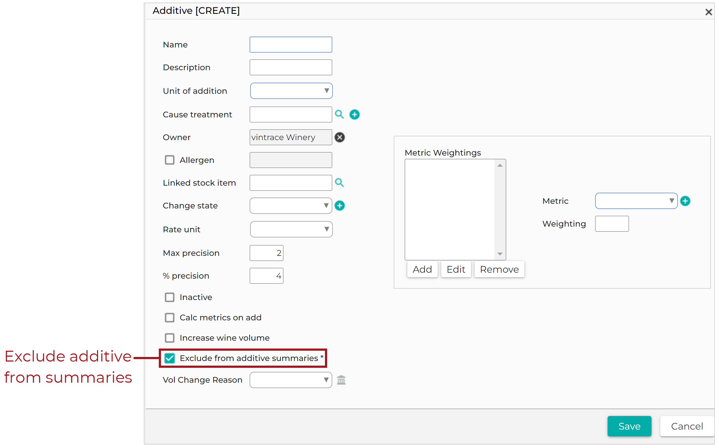Click into the Name field
The width and height of the screenshot is (719, 448).
pyautogui.click(x=291, y=44)
